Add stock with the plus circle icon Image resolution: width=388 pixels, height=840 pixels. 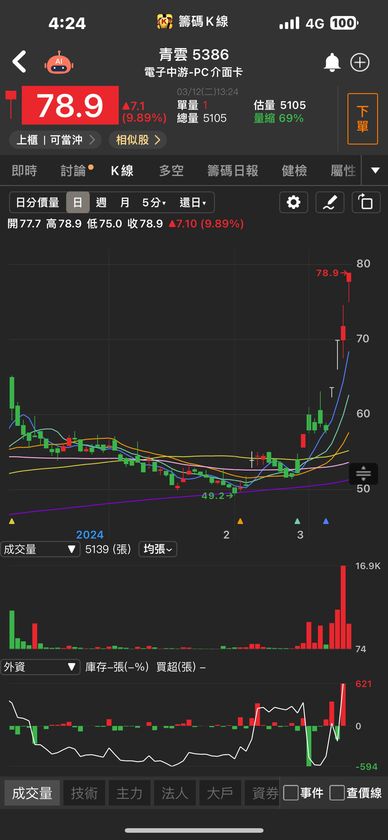pyautogui.click(x=360, y=62)
